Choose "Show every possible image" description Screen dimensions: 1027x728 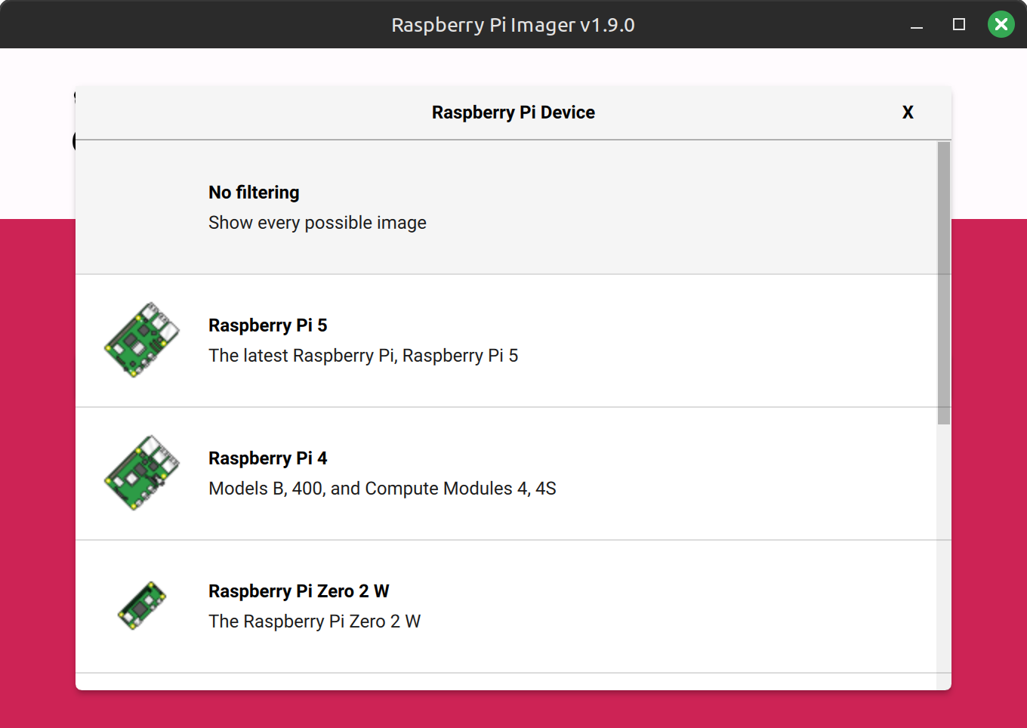[x=317, y=223]
